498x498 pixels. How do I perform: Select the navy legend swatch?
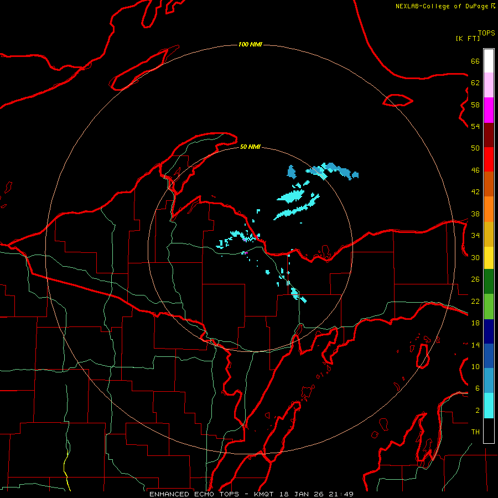coord(489,331)
